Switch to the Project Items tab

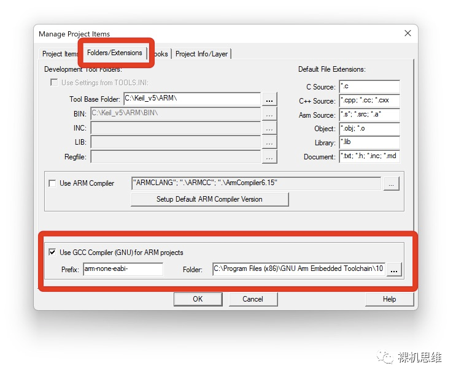coord(60,54)
